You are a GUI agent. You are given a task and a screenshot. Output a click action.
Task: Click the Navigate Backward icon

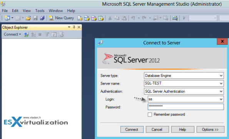pos(156,18)
